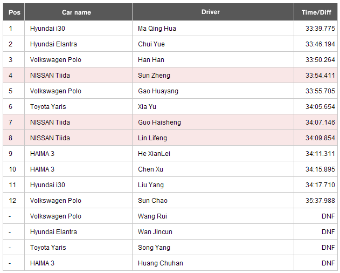Click the Time/Diff column header

point(316,12)
